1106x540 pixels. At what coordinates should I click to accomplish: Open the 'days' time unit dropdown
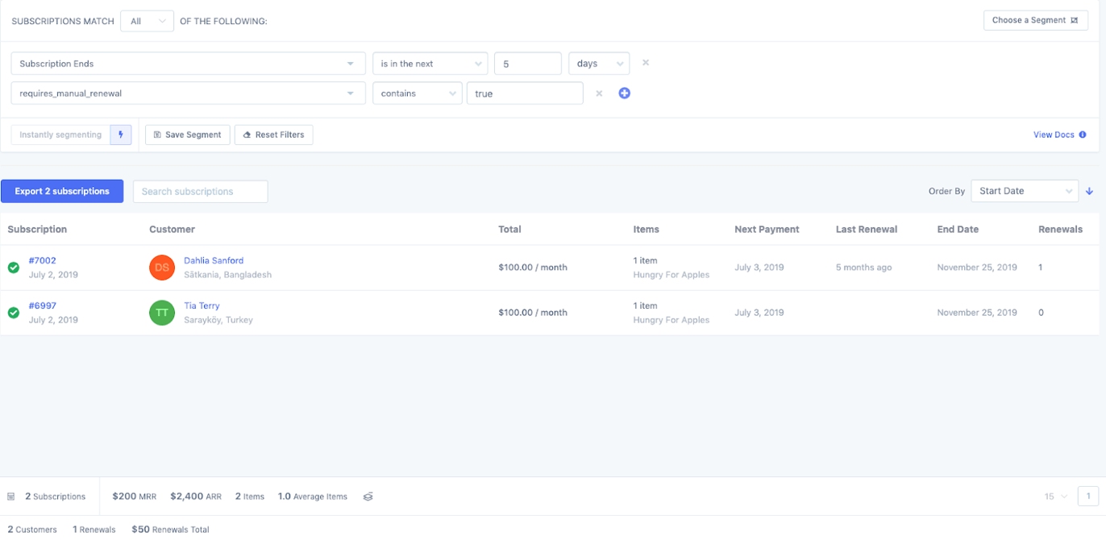598,63
